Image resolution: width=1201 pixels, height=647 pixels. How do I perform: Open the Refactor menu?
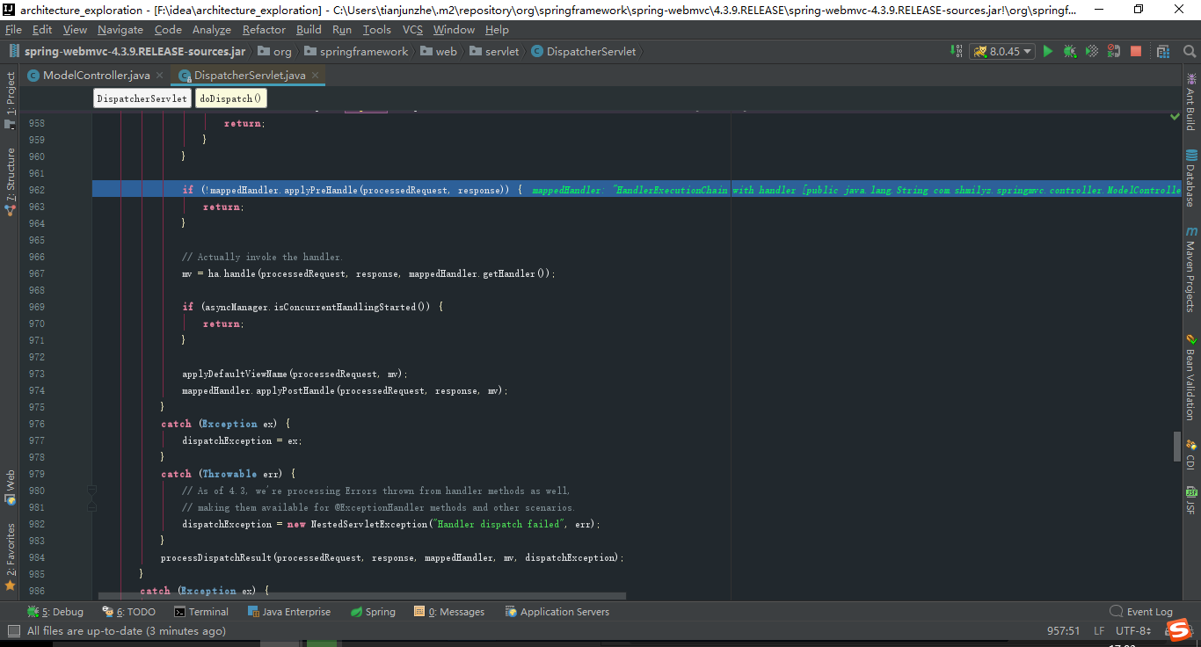tap(264, 29)
